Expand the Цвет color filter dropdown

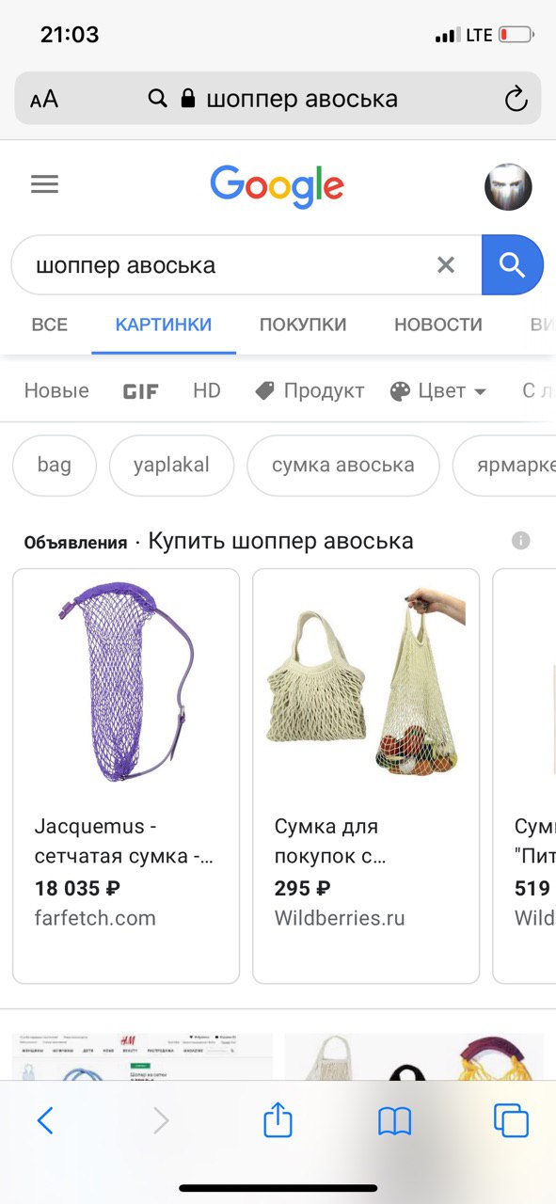click(438, 391)
